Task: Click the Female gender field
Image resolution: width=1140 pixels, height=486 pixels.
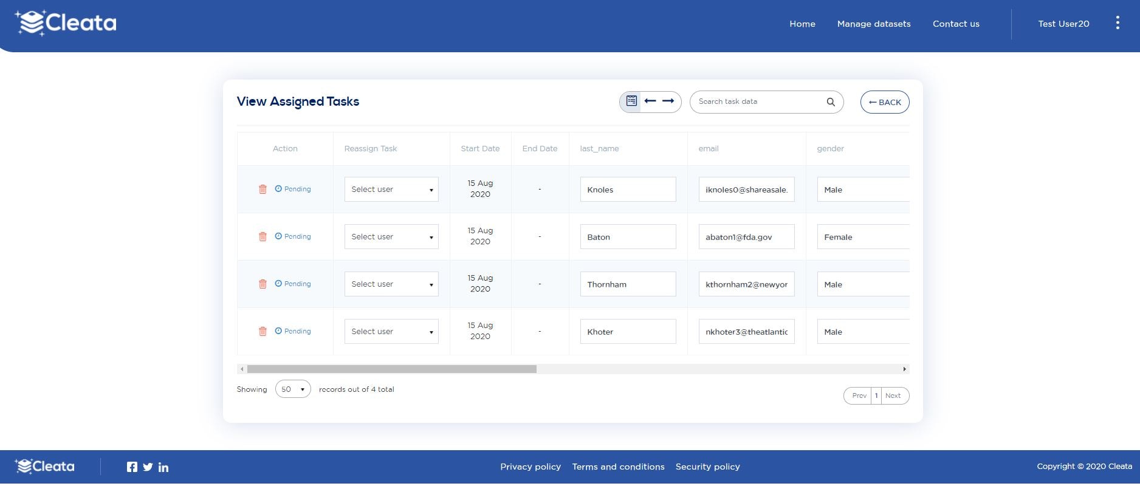Action: [x=864, y=237]
